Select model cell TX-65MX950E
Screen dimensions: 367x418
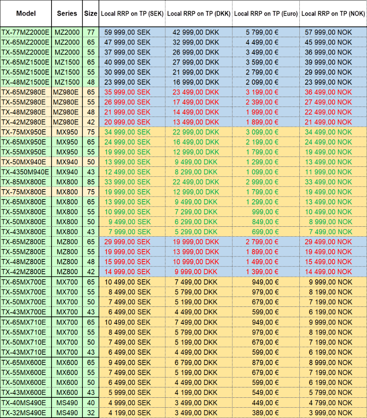click(26, 142)
